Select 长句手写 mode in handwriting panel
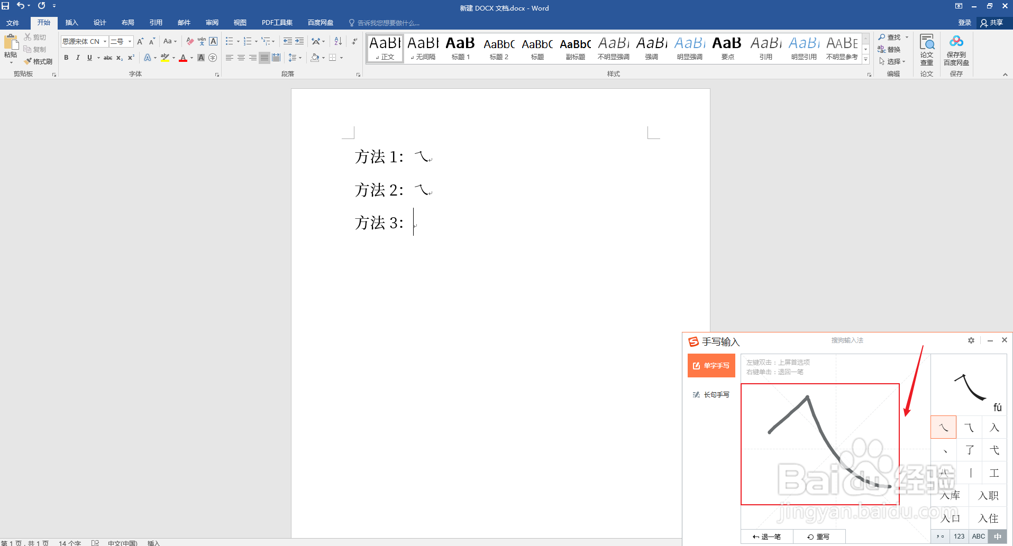This screenshot has height=546, width=1013. pos(711,394)
